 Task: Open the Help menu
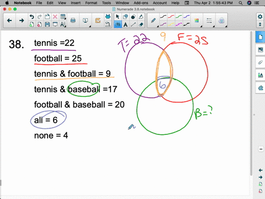click(175, 3)
